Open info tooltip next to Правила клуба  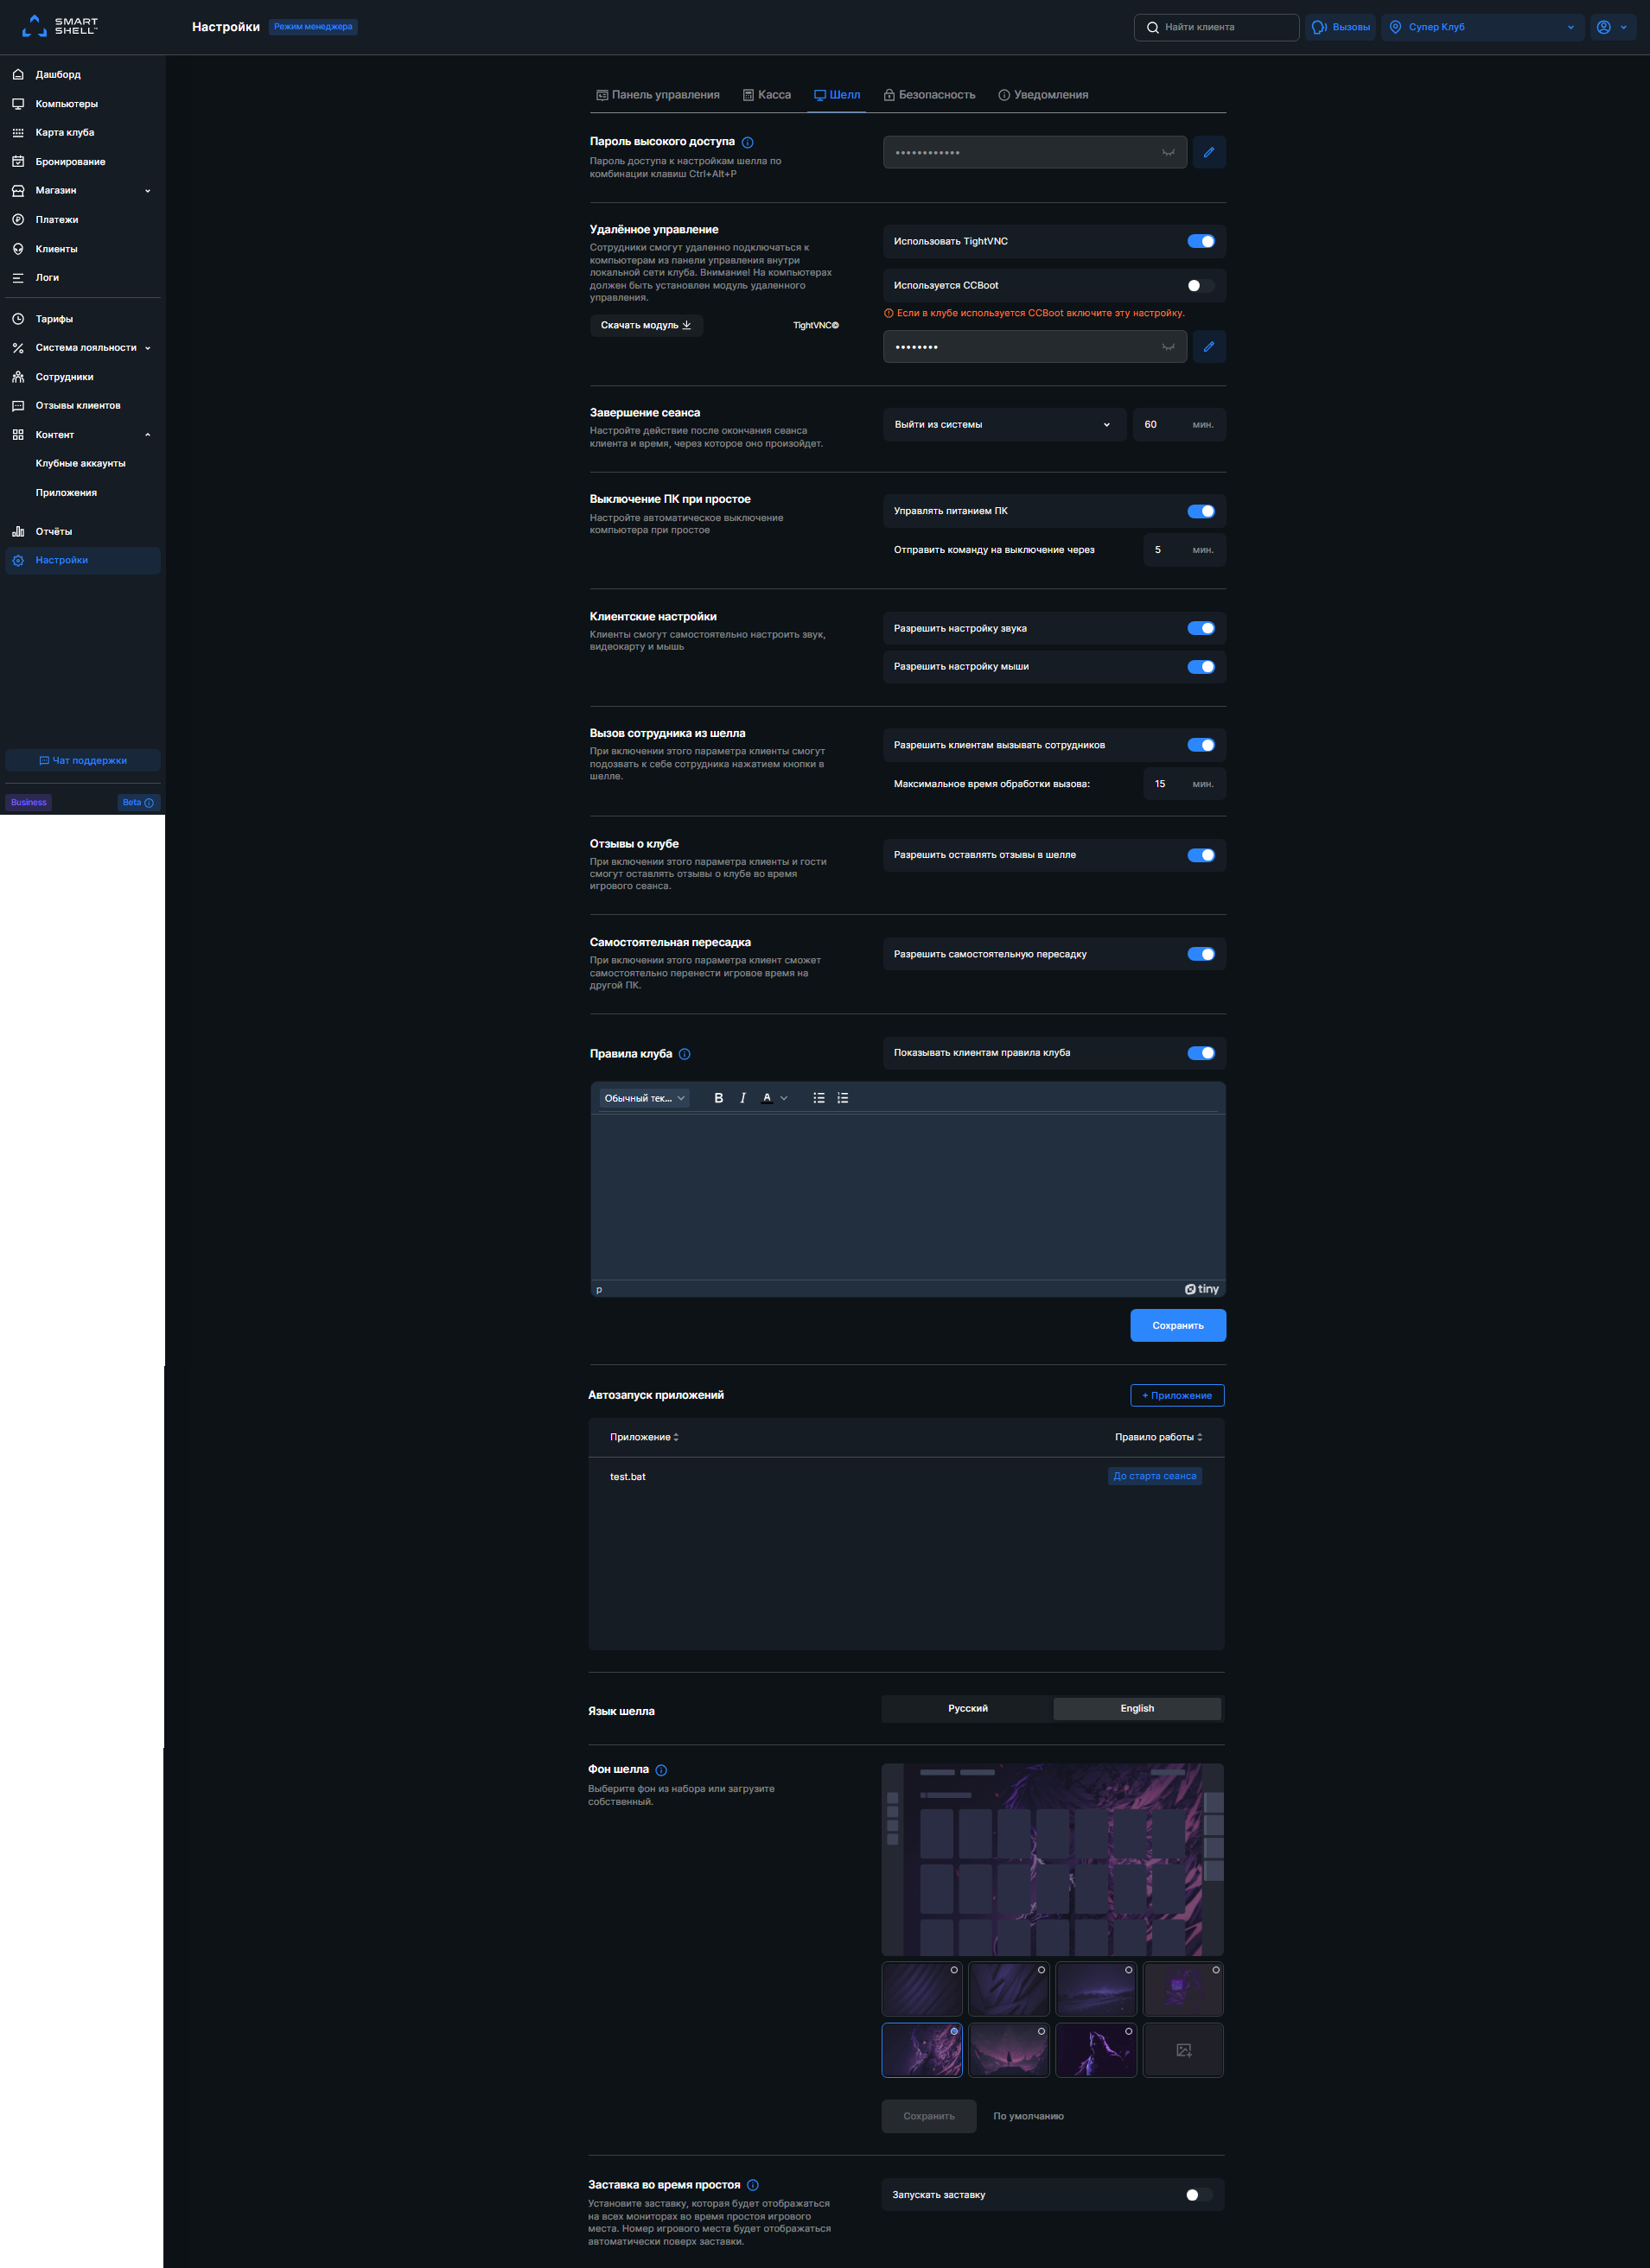pyautogui.click(x=685, y=1054)
